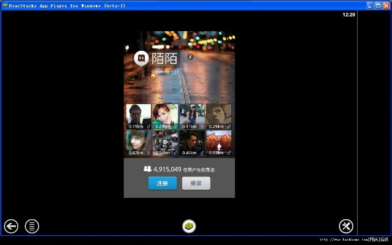Viewport: 392px width, 245px height.
Task: Open the user thumbnail at 0.53km
Action: coord(218,143)
